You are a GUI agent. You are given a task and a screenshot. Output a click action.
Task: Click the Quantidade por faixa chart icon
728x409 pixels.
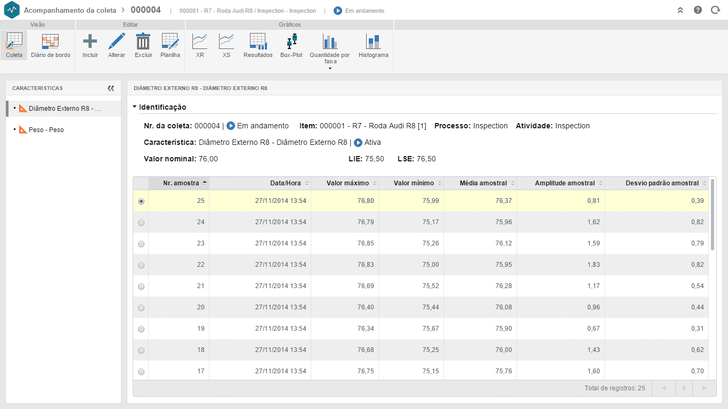(330, 41)
